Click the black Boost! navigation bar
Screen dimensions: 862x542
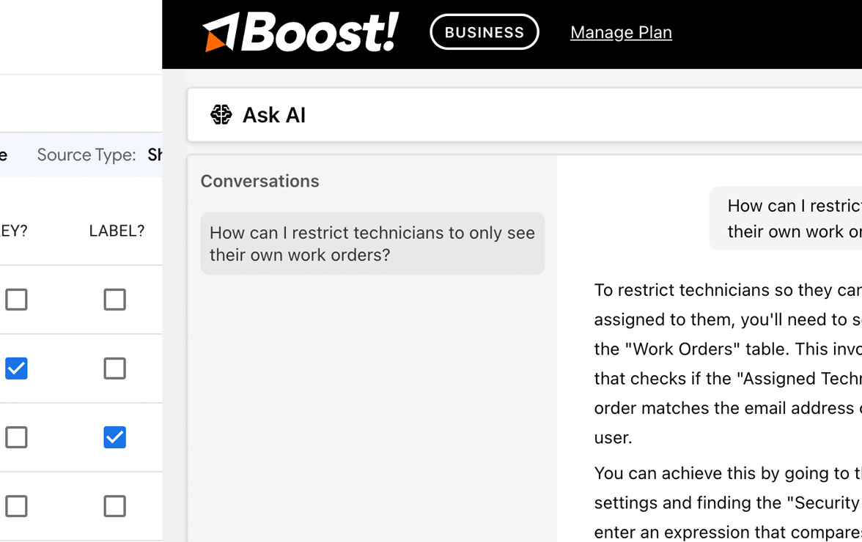pyautogui.click(x=512, y=34)
